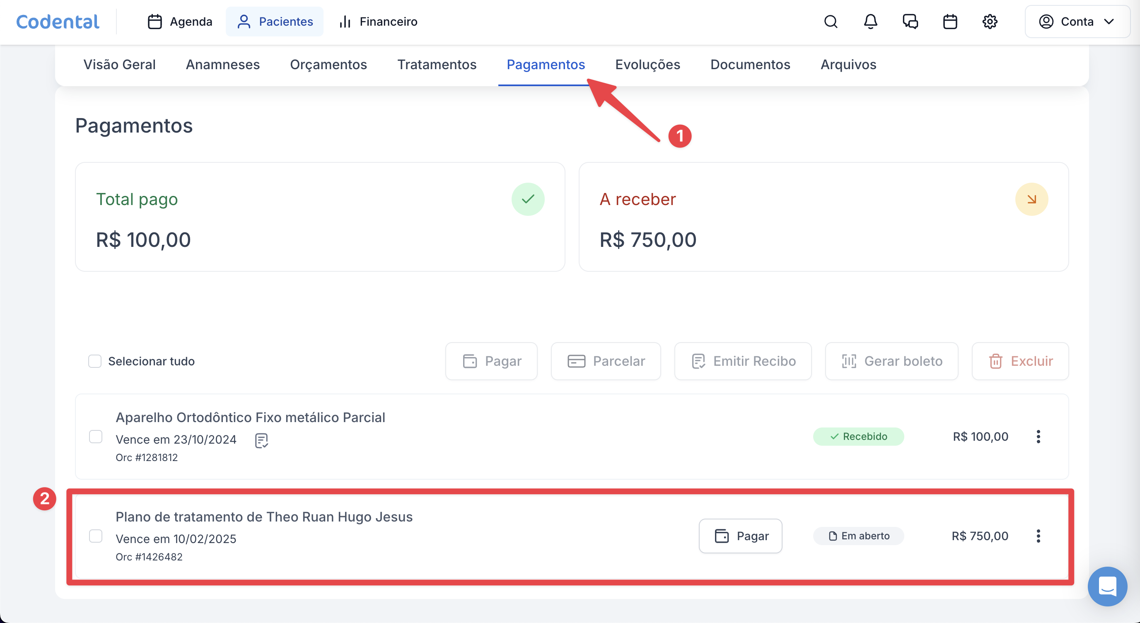This screenshot has width=1140, height=623.
Task: Go to the Evoluções tab
Action: (647, 65)
